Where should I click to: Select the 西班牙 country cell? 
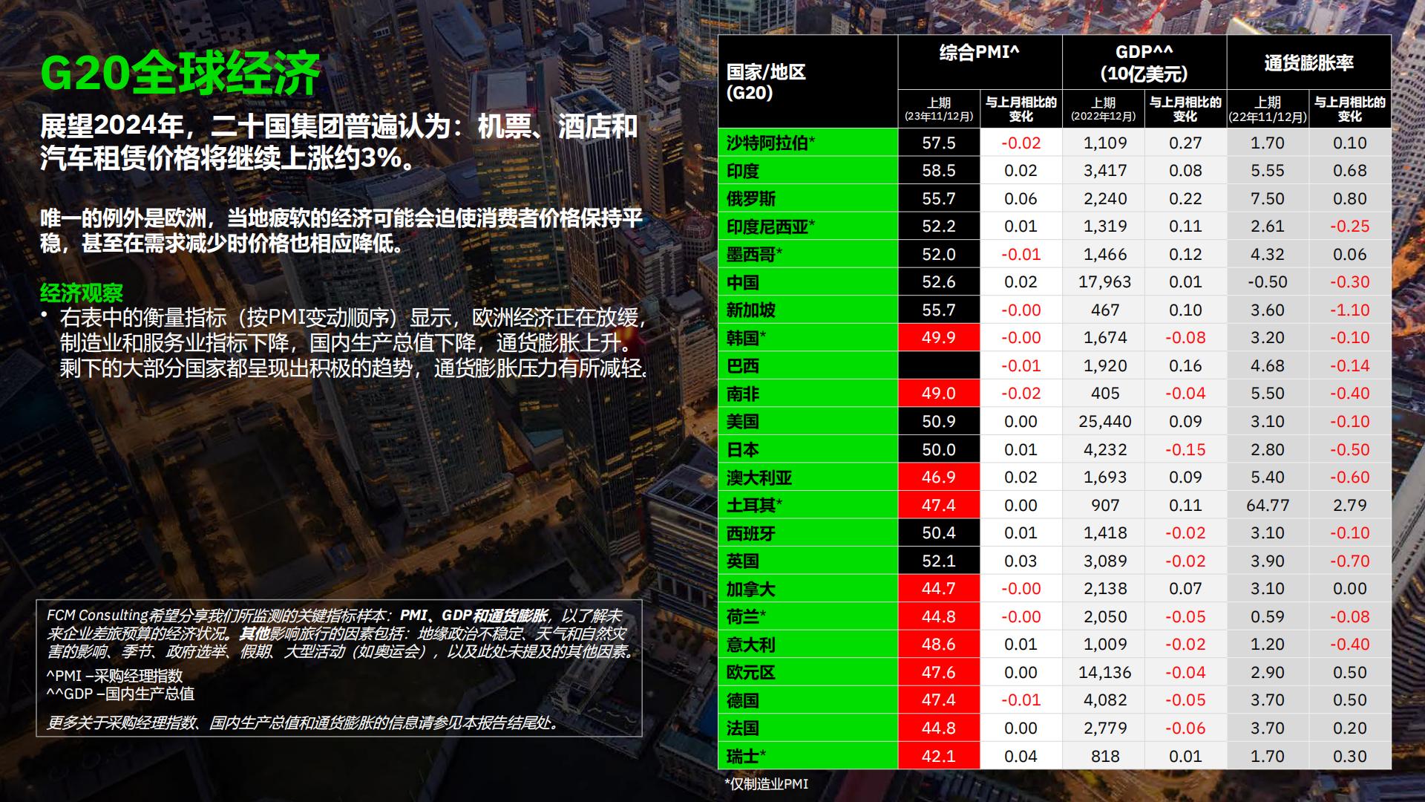pyautogui.click(x=808, y=532)
